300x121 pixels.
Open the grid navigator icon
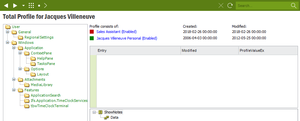tap(31, 6)
